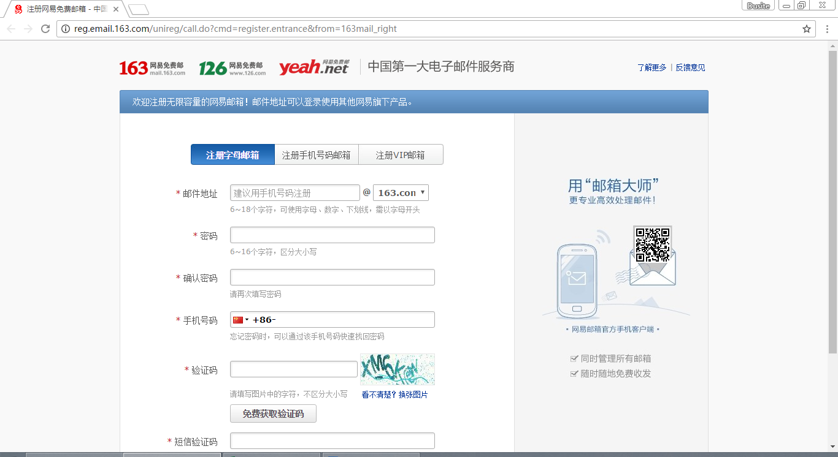Viewport: 838px width, 457px height.
Task: Focus the 密码 input field
Action: [x=333, y=235]
